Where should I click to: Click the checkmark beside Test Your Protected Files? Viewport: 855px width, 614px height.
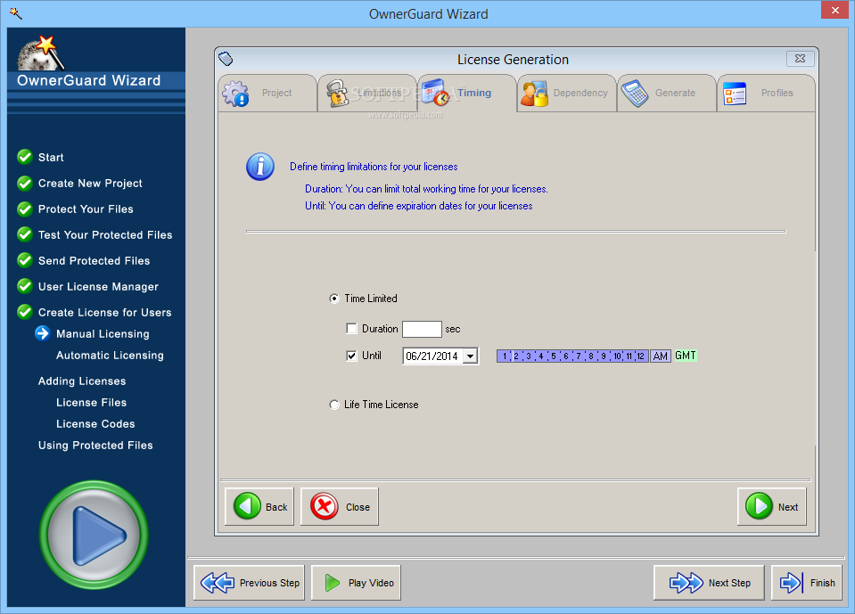point(25,234)
